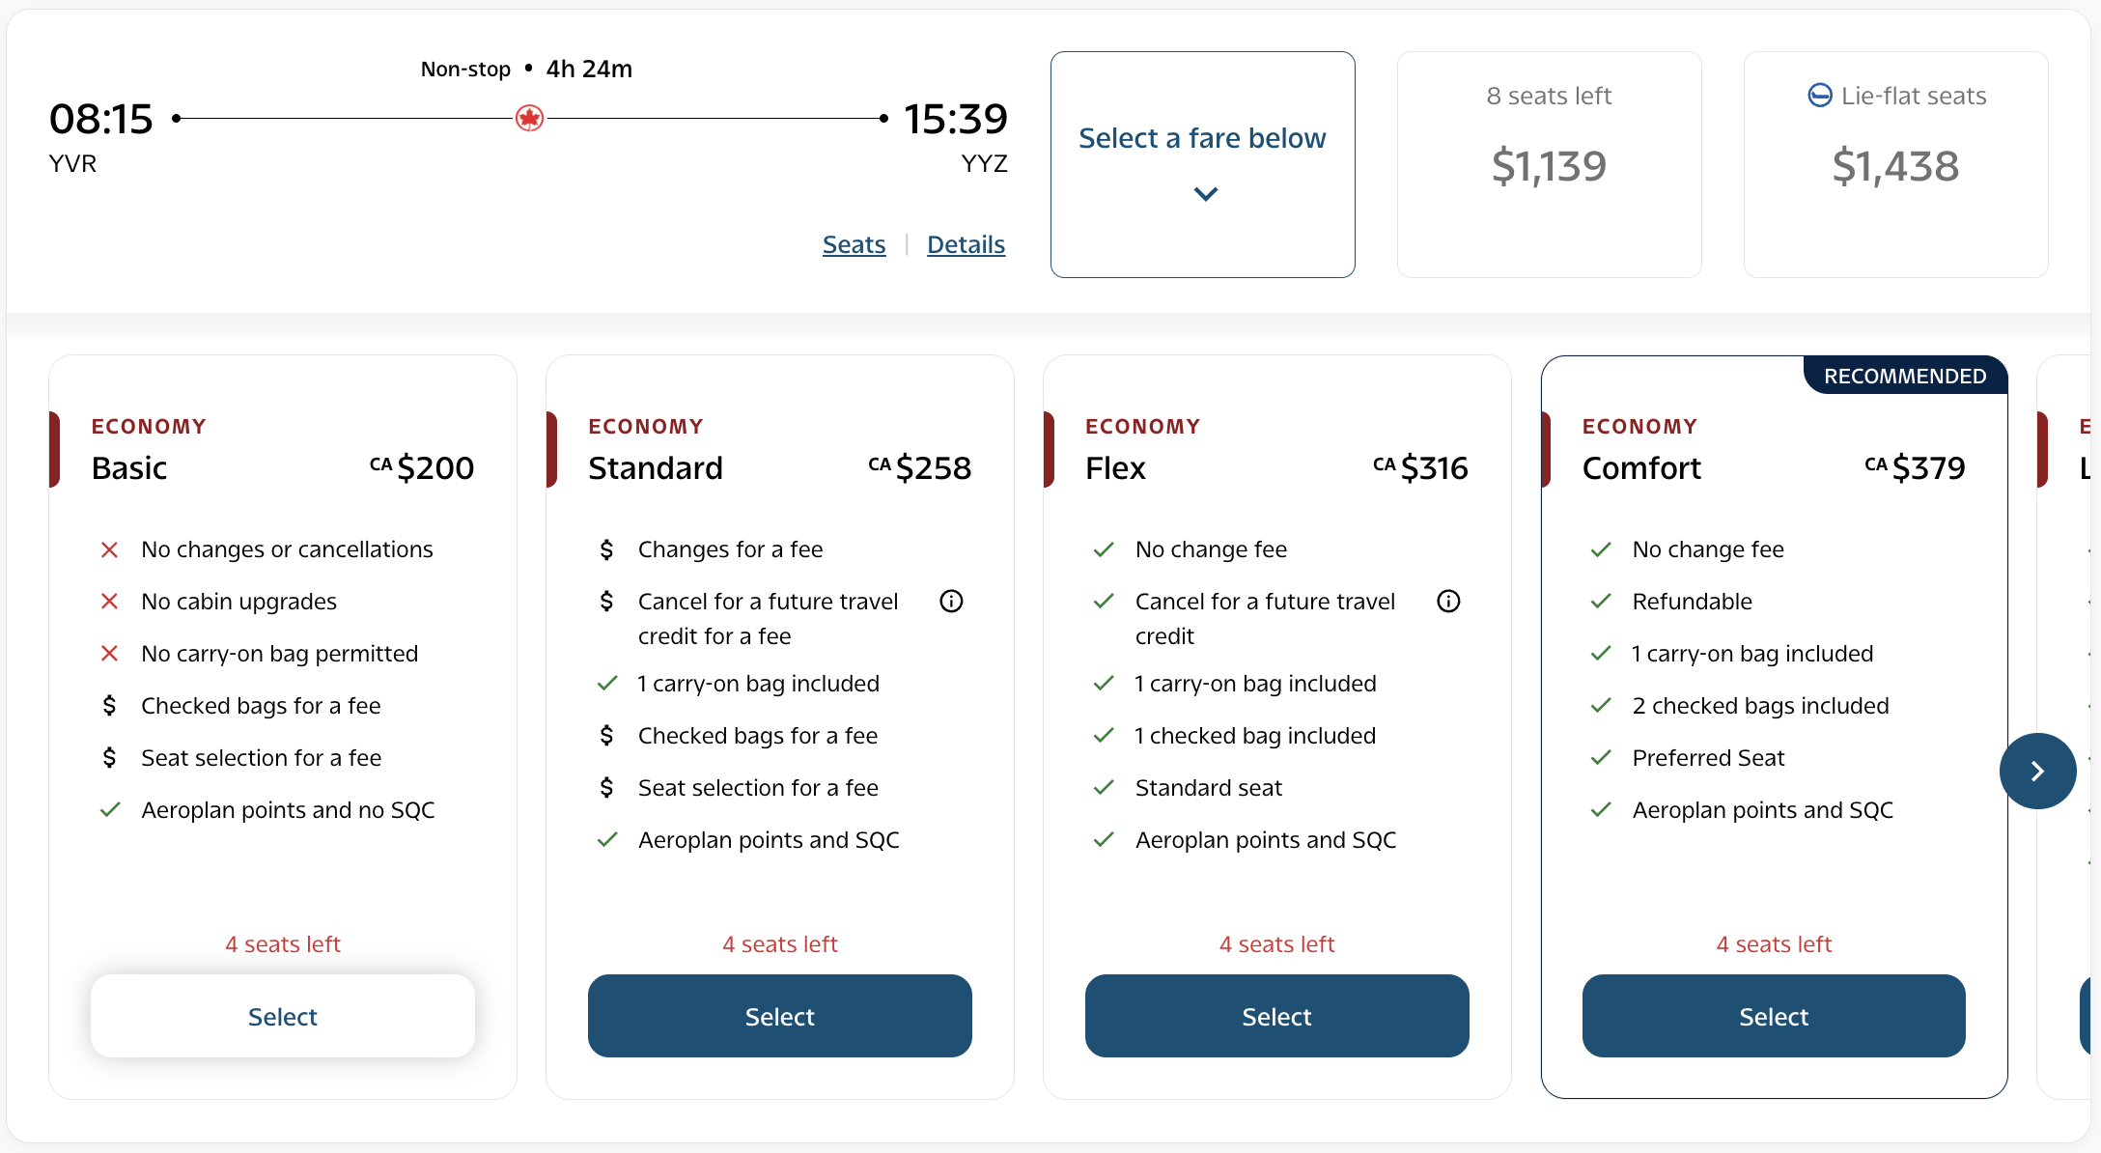Click the lie-flat seats icon in fare tile
Image resolution: width=2101 pixels, height=1153 pixels.
click(x=1821, y=95)
